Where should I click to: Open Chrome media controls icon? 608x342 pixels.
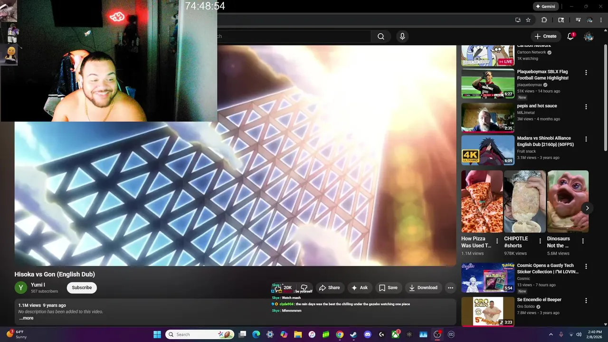[578, 20]
